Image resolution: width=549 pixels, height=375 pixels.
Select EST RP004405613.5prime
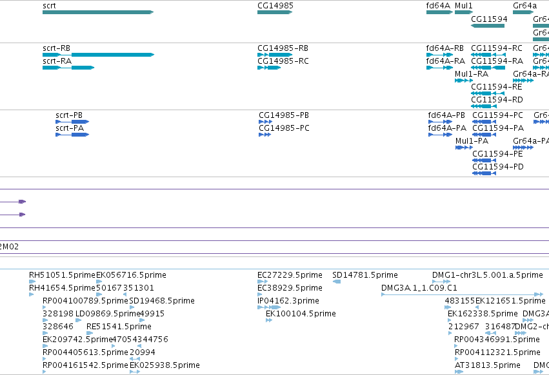(45, 360)
